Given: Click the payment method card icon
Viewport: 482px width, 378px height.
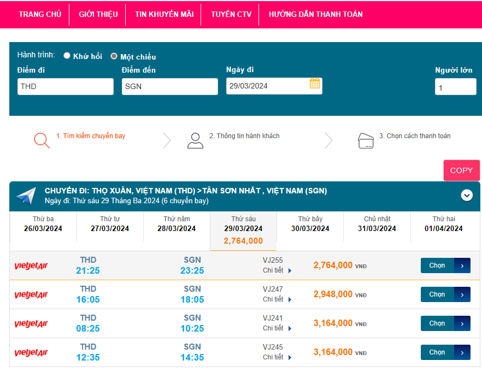Looking at the screenshot, I should (365, 140).
